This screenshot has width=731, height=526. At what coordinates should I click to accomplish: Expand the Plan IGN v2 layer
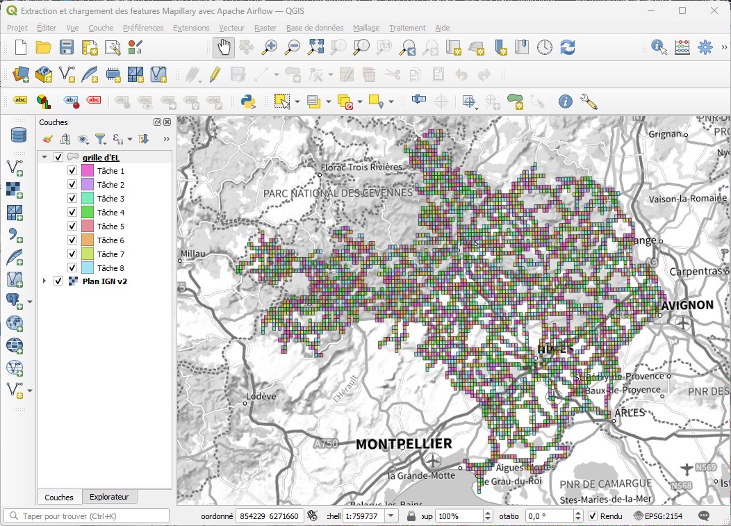44,281
